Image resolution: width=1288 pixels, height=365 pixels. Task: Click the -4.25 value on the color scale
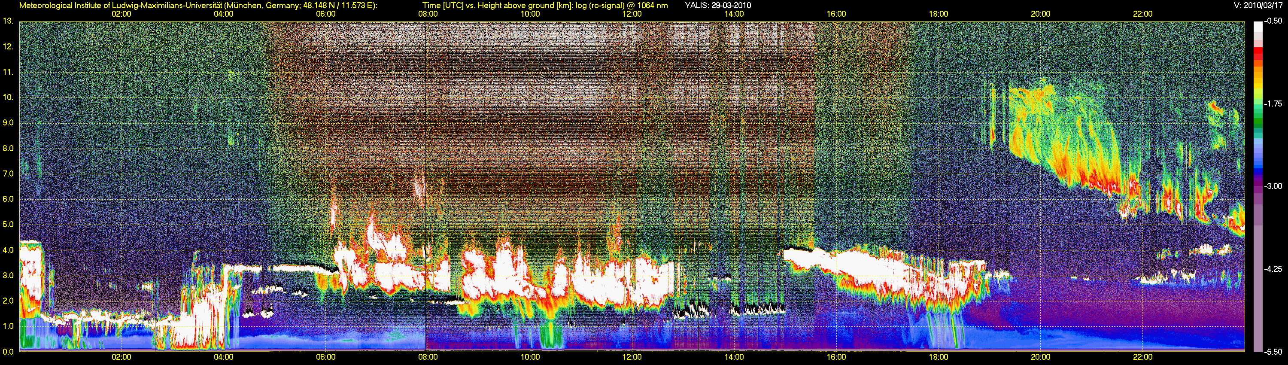(x=1273, y=269)
